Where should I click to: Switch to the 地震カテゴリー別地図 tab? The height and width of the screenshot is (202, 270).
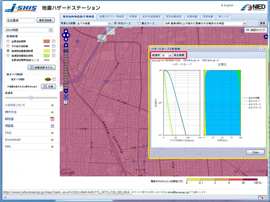click(111, 16)
